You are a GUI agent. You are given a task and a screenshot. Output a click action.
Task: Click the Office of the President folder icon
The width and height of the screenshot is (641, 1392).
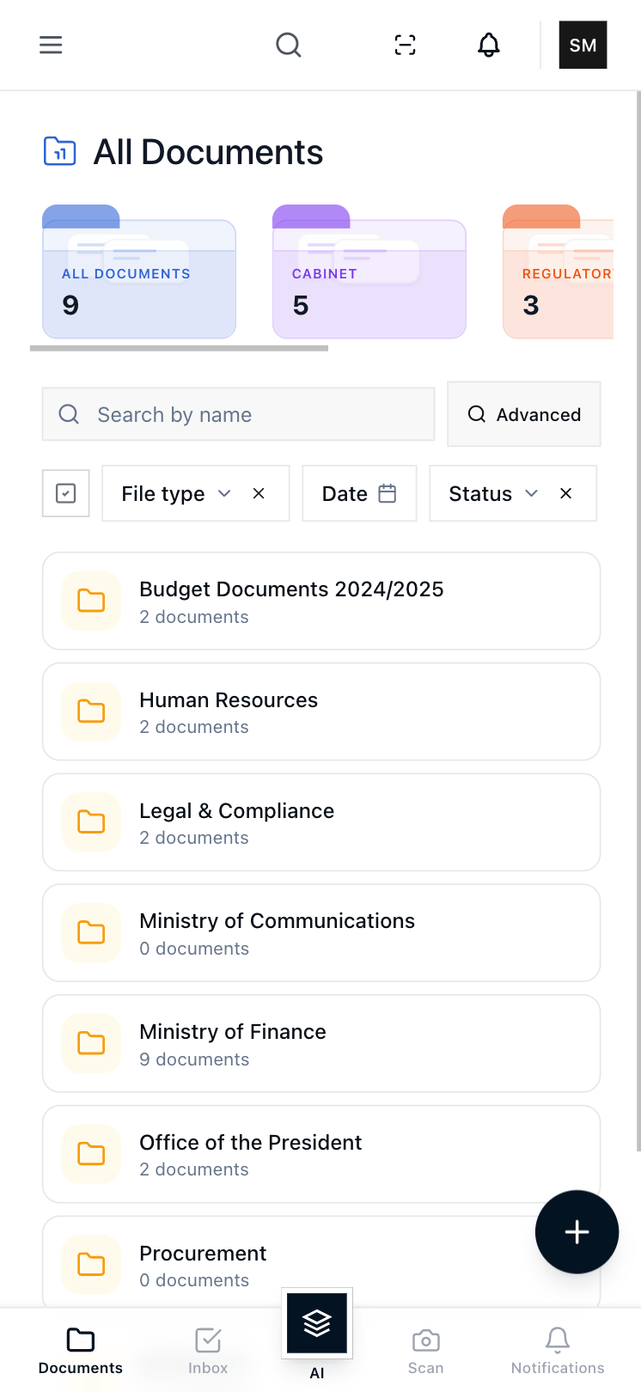pyautogui.click(x=91, y=1154)
